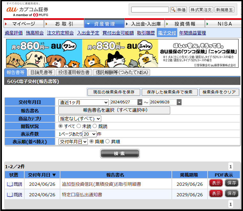The height and width of the screenshot is (211, 243).
Task: Switch to the 信託報酬等(つみたてNISA) tab
Action: (122, 72)
